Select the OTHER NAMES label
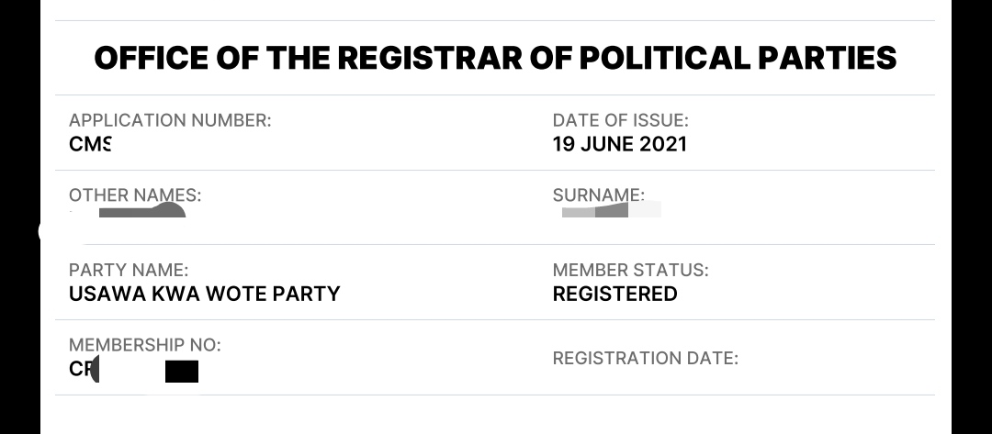This screenshot has height=434, width=992. tap(135, 195)
